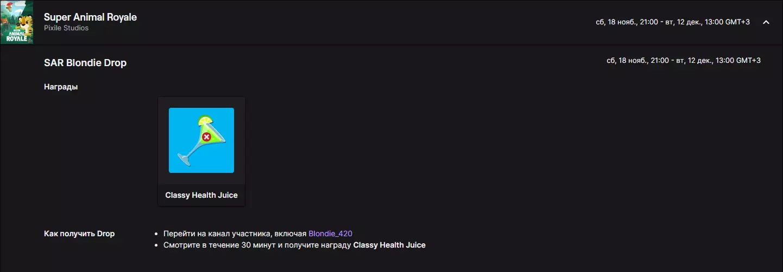Click the header campaign date range text
The height and width of the screenshot is (272, 783).
(673, 22)
